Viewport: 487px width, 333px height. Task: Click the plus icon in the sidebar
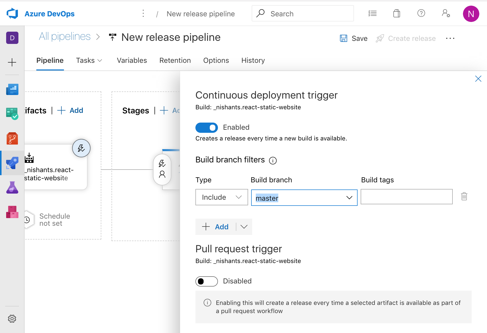(x=12, y=62)
